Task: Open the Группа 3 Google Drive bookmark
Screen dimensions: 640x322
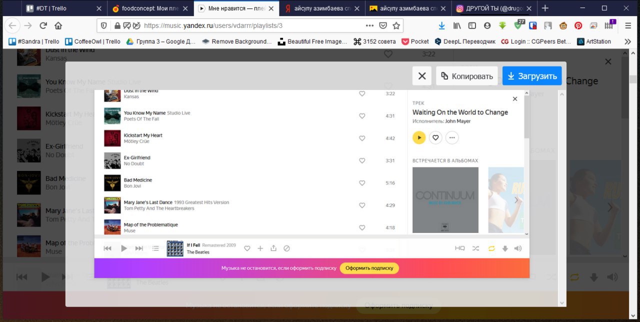Action: pyautogui.click(x=161, y=41)
